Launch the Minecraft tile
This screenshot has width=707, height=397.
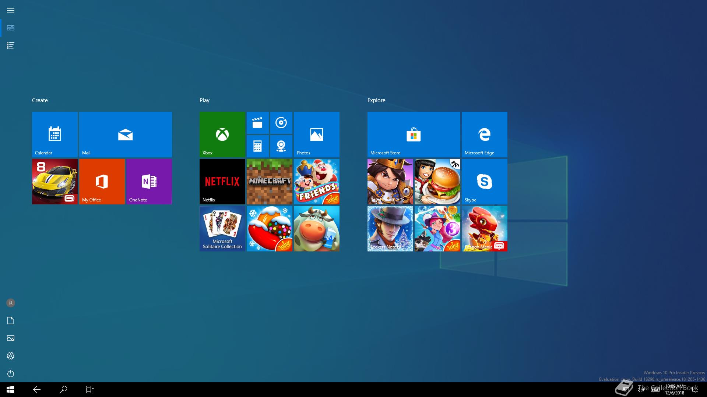coord(270,182)
